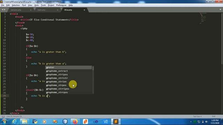Open the View menu
Screen dimensions: 223x125
pyautogui.click(x=30, y=5)
